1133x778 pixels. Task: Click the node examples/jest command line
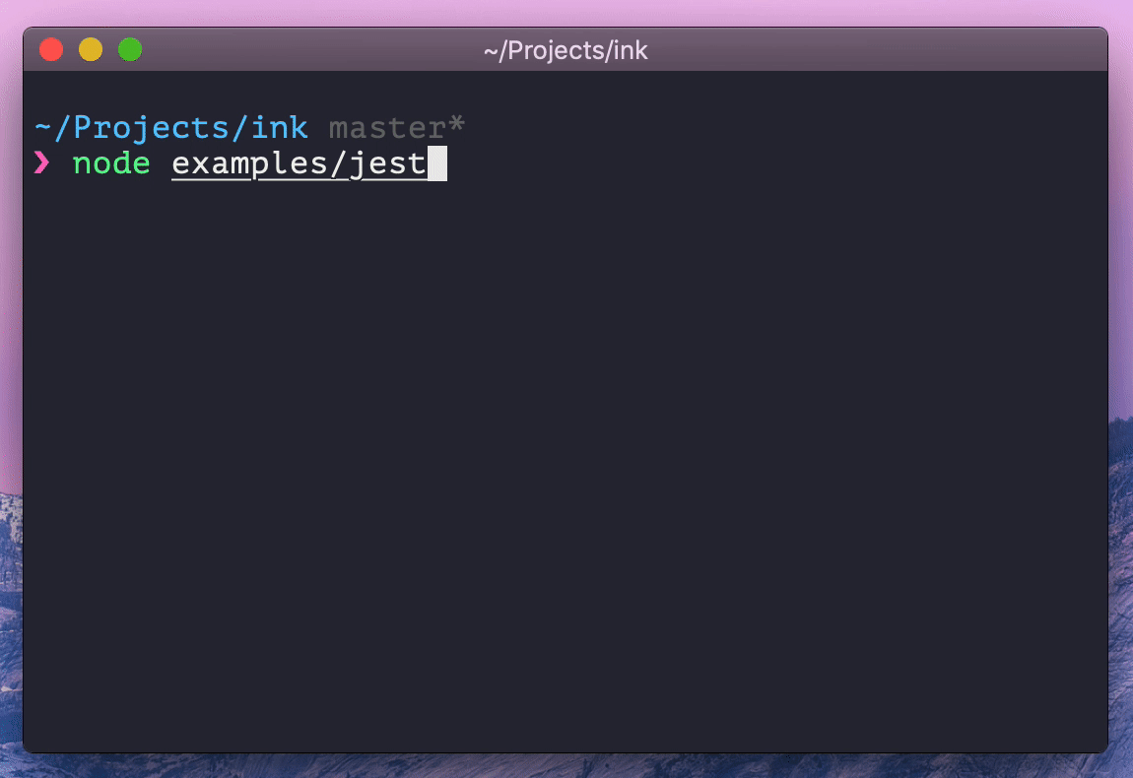[246, 163]
